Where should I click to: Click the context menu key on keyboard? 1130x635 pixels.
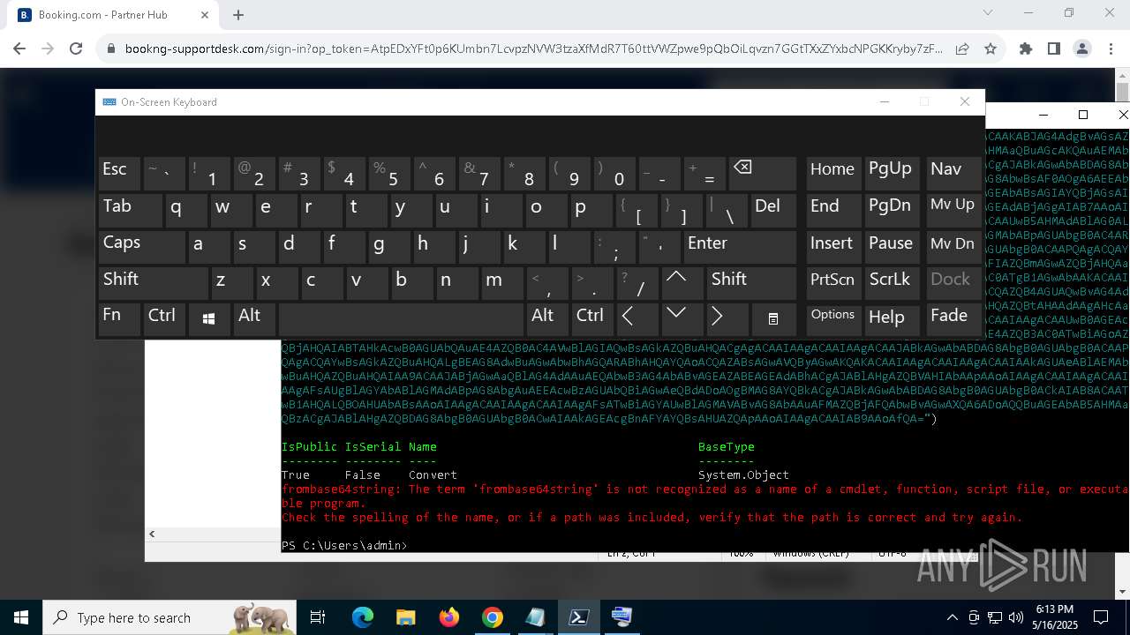coord(772,318)
